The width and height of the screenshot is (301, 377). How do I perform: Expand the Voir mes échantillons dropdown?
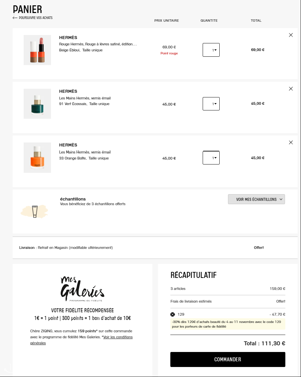pyautogui.click(x=256, y=200)
